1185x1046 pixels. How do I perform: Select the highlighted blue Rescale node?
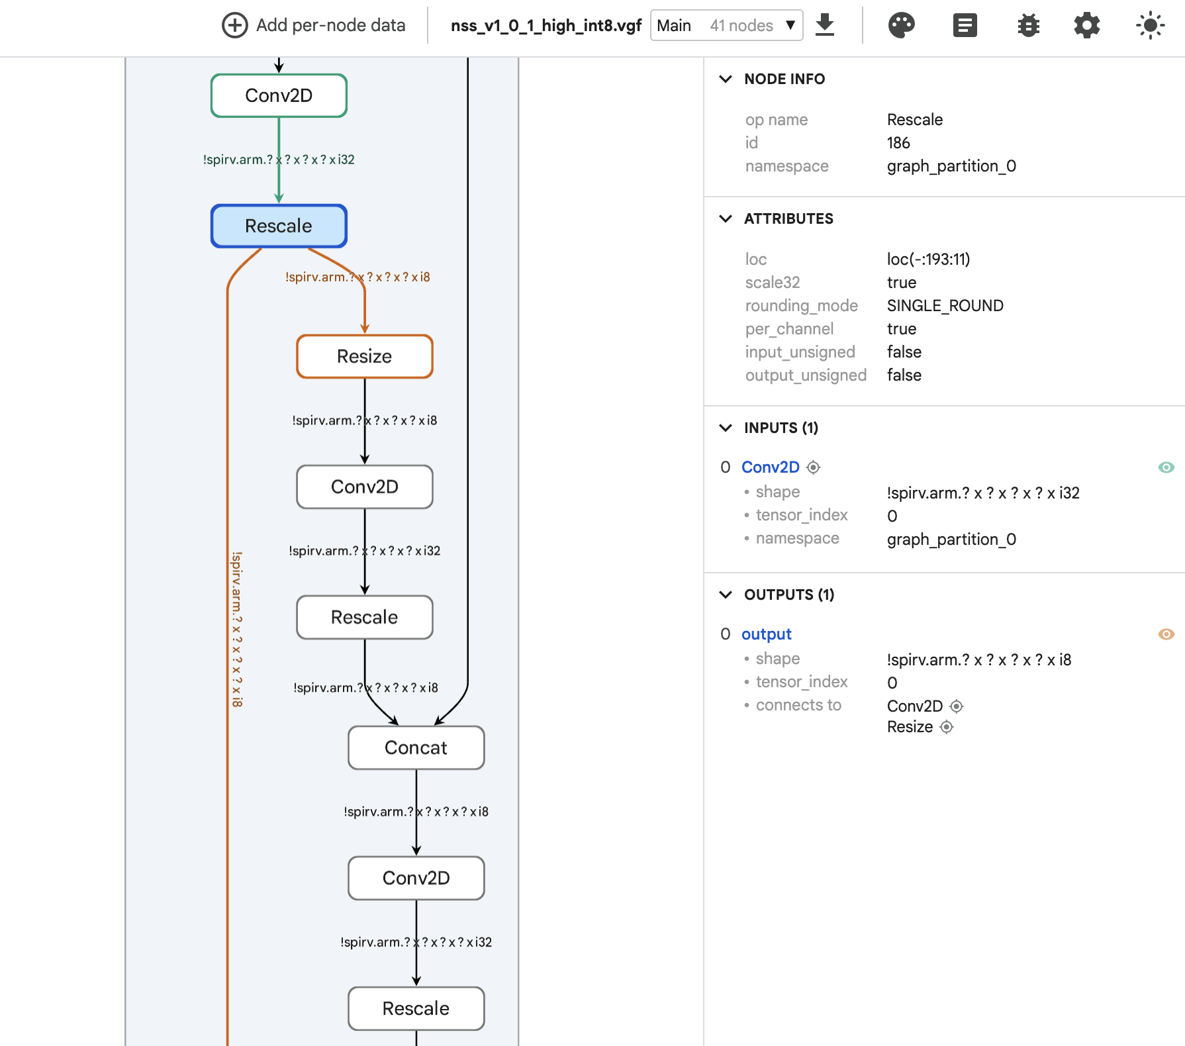point(279,226)
